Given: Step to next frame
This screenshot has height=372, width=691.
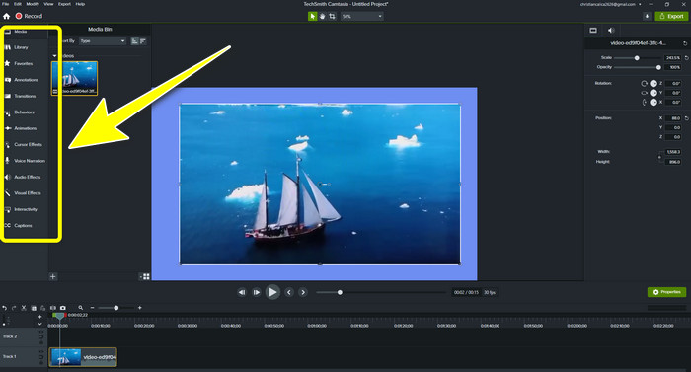Looking at the screenshot, I should 256,292.
